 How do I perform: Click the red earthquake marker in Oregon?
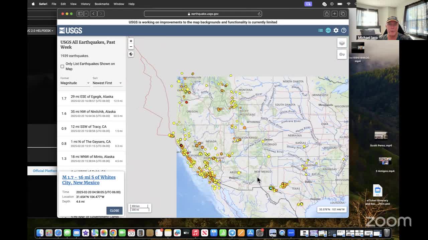point(187,102)
